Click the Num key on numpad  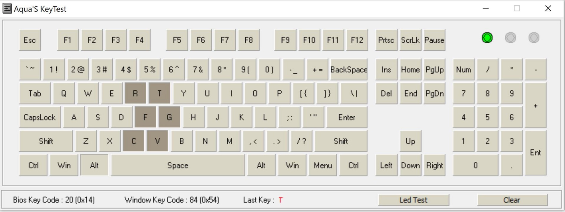click(x=464, y=69)
